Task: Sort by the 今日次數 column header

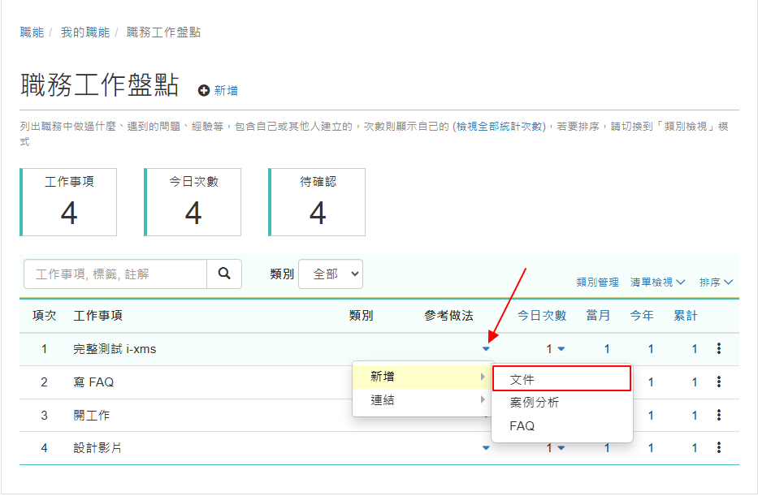Action: (x=541, y=315)
